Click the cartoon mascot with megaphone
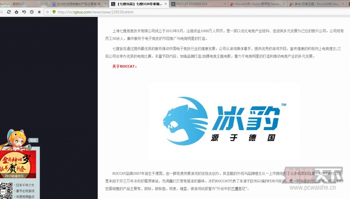 pos(16,140)
